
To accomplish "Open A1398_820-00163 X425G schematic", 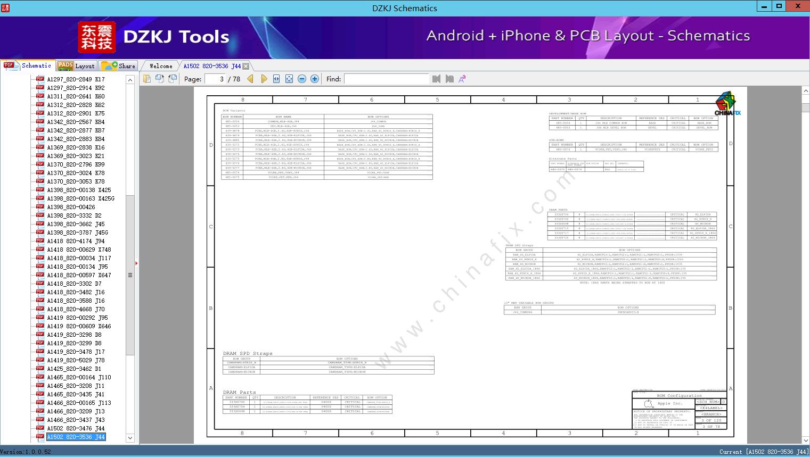I will [80, 198].
